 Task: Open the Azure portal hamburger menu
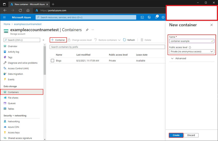(x=4, y=17)
